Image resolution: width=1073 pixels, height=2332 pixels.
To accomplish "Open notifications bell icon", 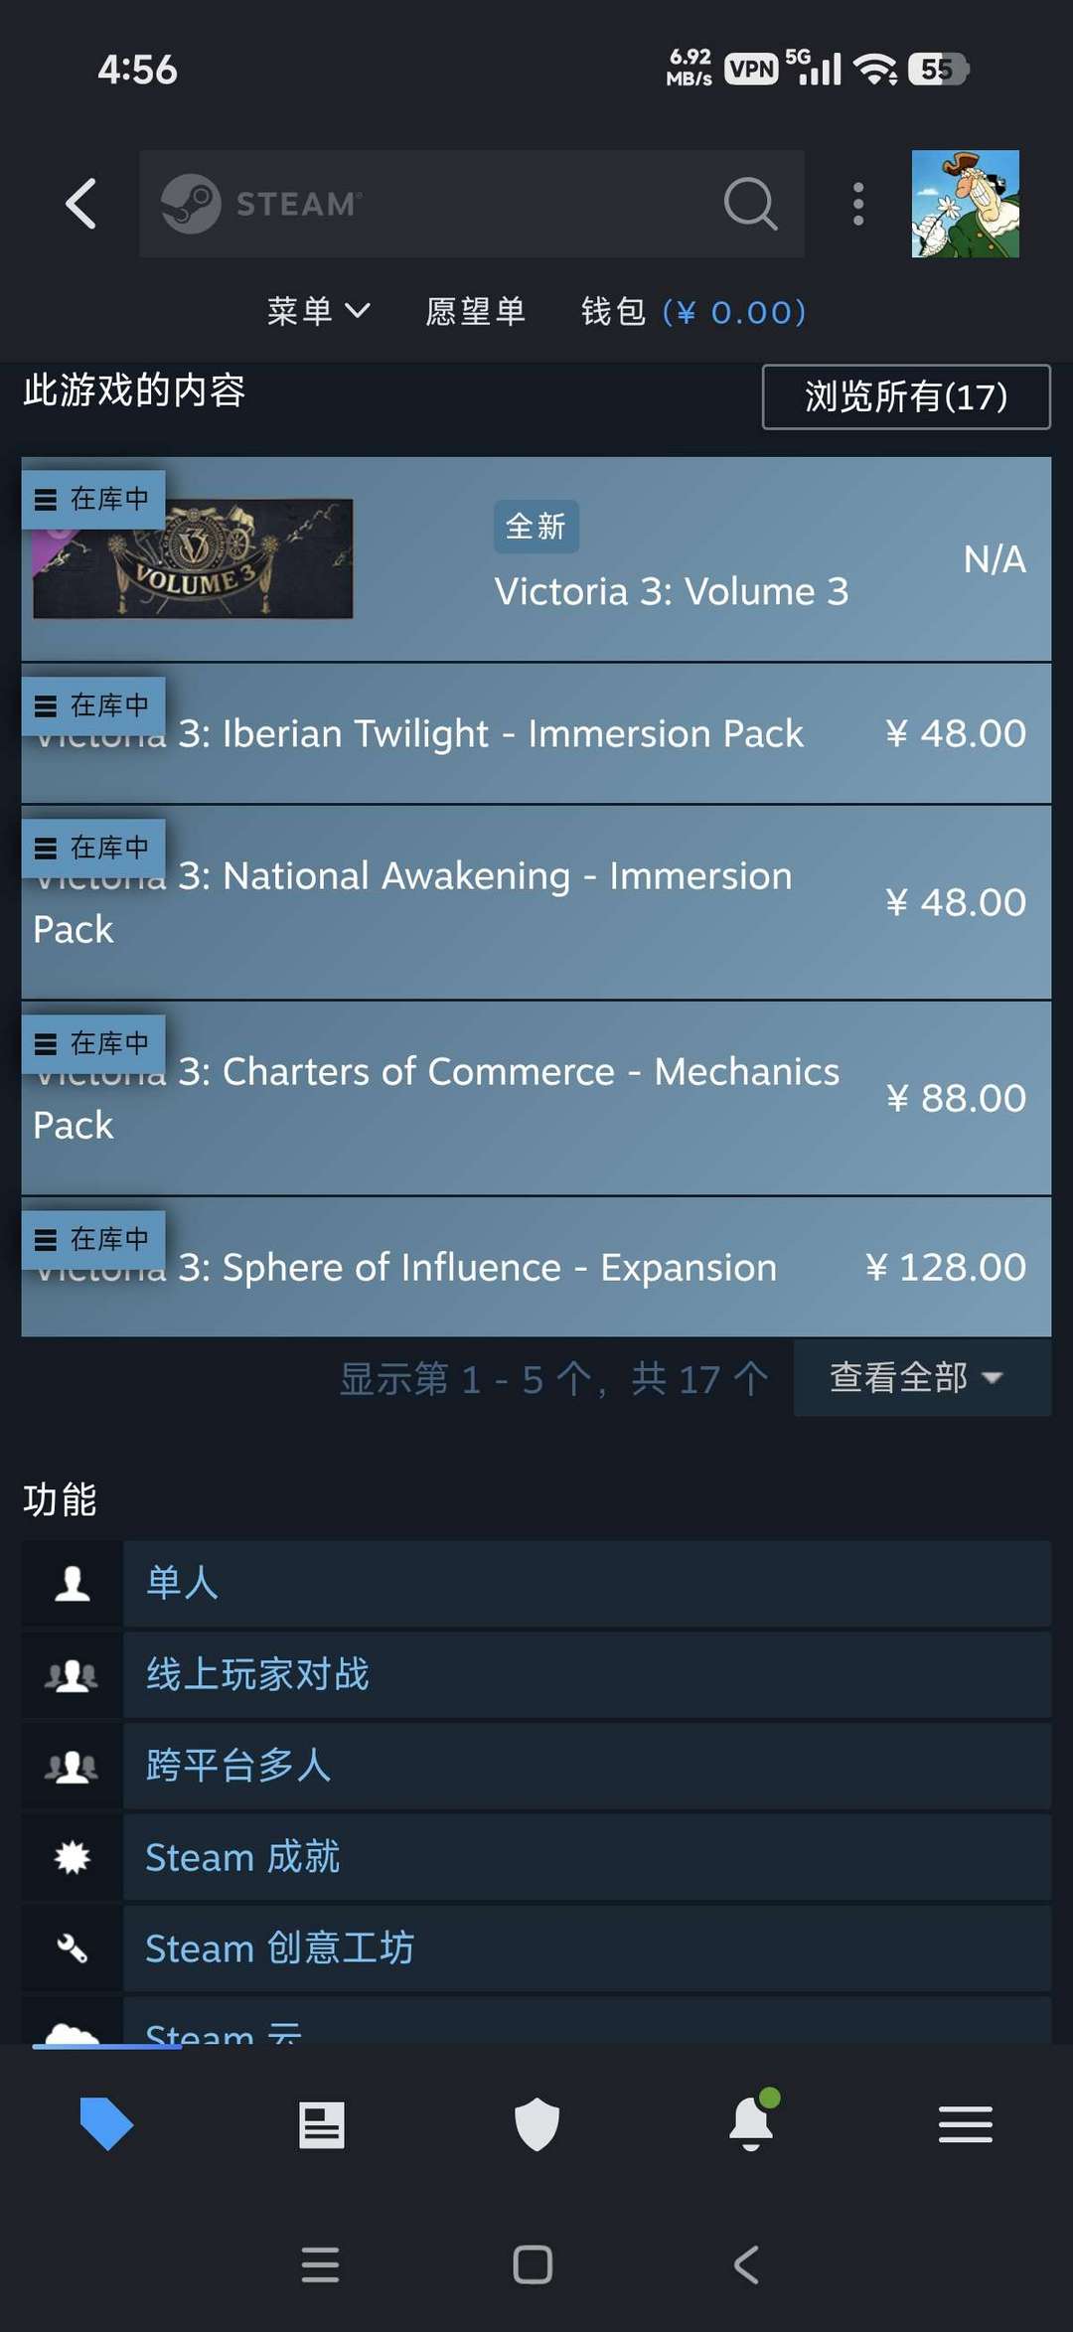I will pos(751,2125).
